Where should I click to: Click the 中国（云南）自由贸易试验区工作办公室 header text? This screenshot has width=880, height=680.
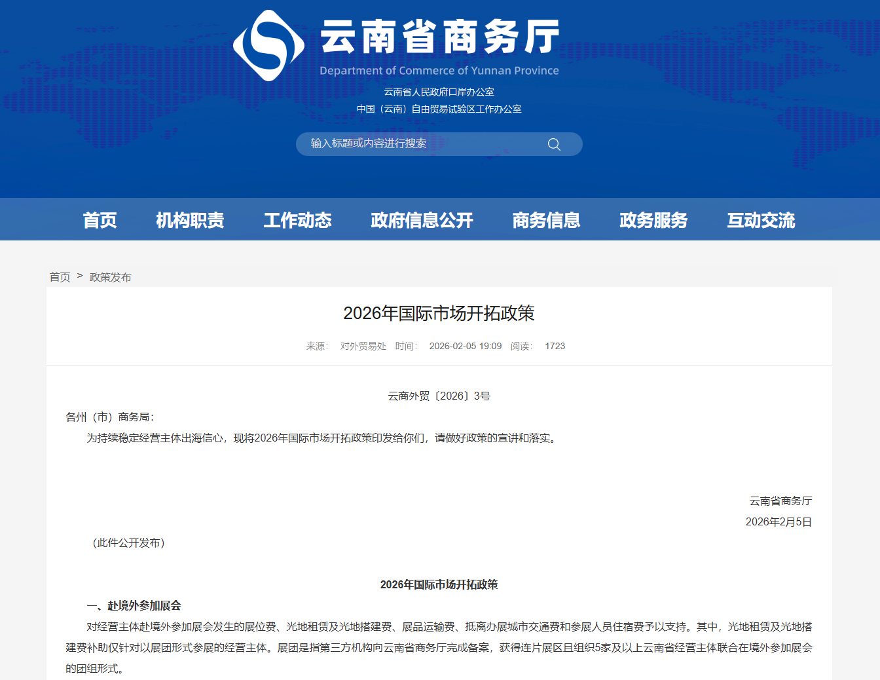tap(439, 109)
